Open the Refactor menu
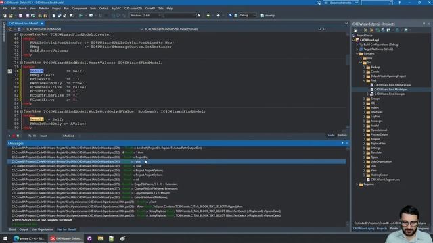433x243 pixels. 43,9
